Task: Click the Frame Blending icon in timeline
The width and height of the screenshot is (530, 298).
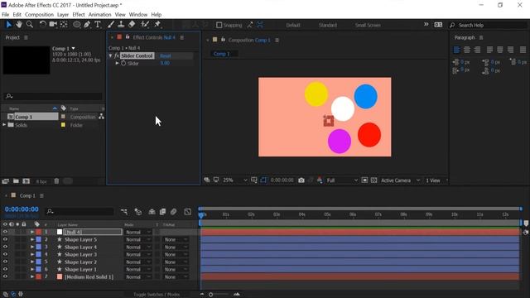Action: 162,212
